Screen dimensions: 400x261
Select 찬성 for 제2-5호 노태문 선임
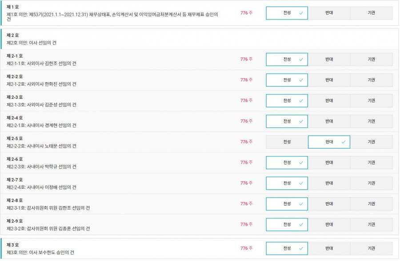pyautogui.click(x=287, y=142)
